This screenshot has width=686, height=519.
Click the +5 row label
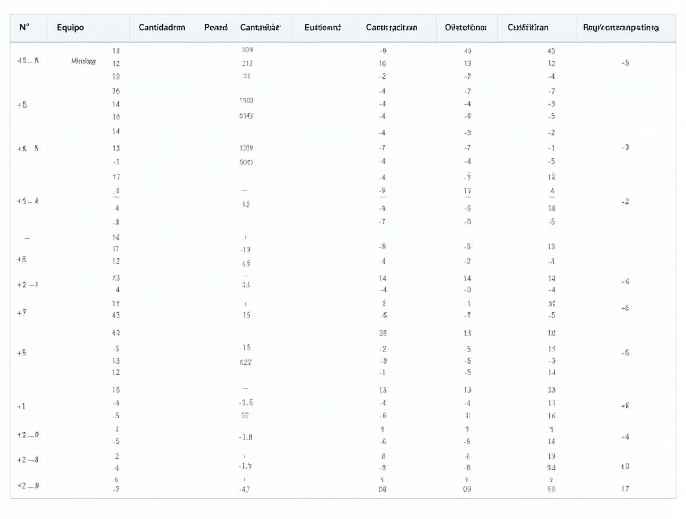21,352
